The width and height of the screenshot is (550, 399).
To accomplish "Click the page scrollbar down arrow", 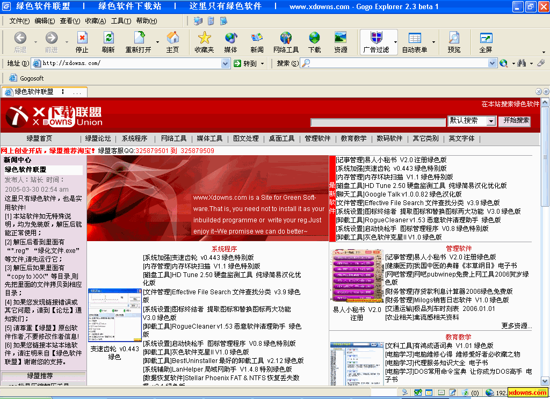I will [x=545, y=381].
